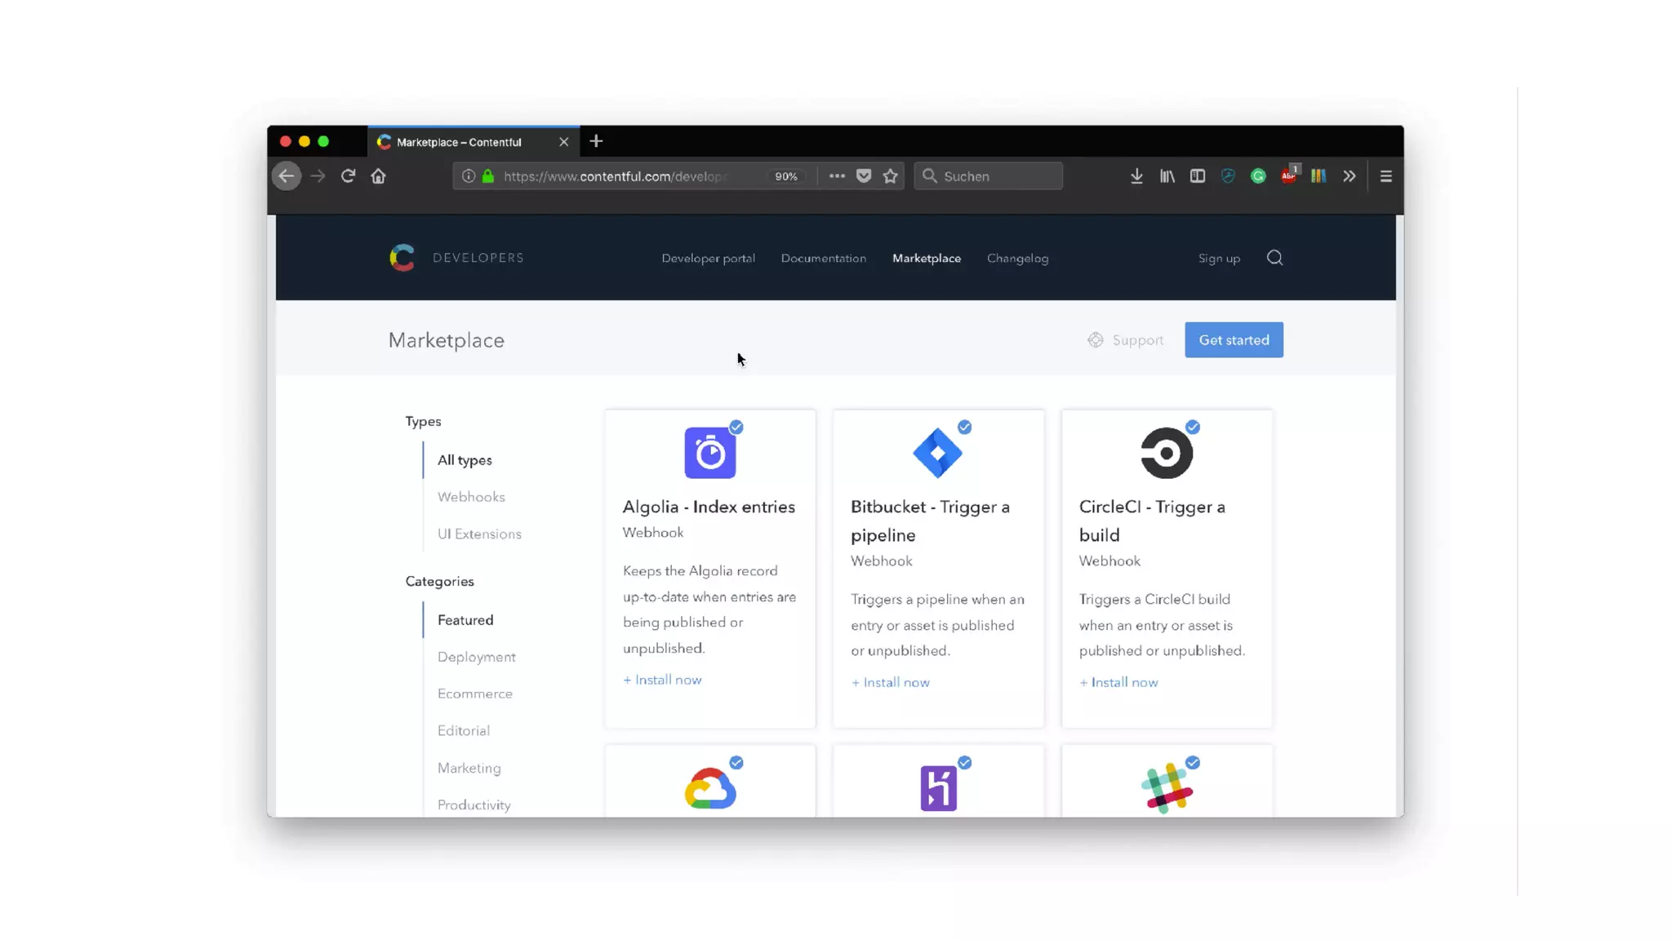Viewport: 1672px width, 940px height.
Task: Open the site search magnifier icon
Action: pyautogui.click(x=1274, y=258)
